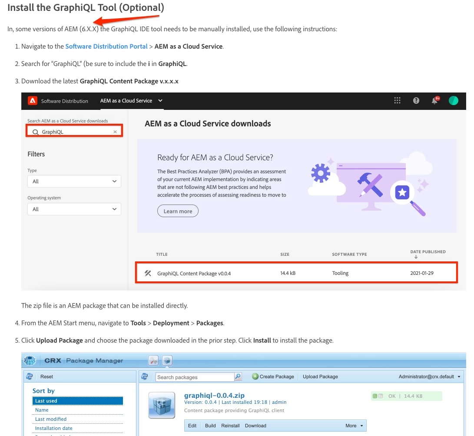Open the More dropdown for the package
Viewport: 474px width, 436px height.
click(354, 426)
